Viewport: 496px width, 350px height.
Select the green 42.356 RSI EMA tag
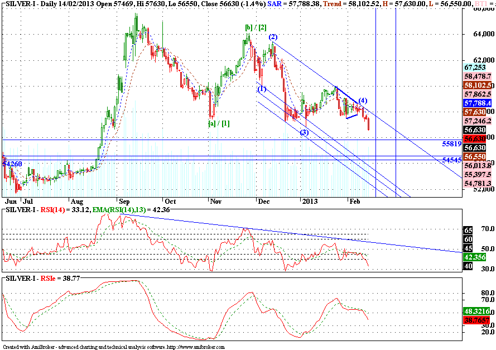[475, 257]
